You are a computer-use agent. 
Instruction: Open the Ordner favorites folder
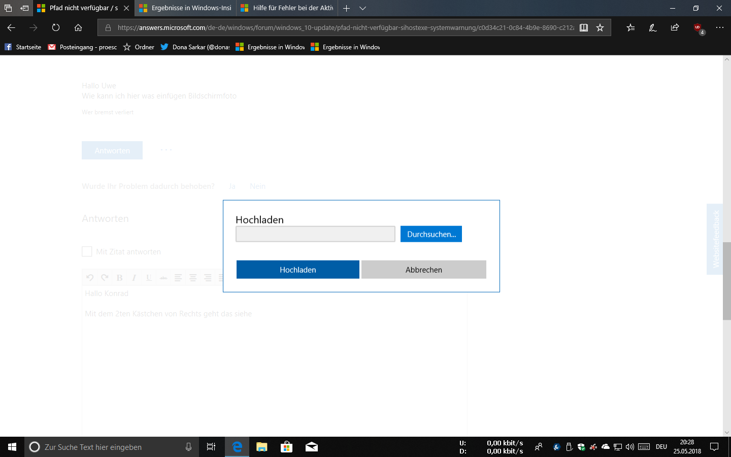tap(139, 47)
